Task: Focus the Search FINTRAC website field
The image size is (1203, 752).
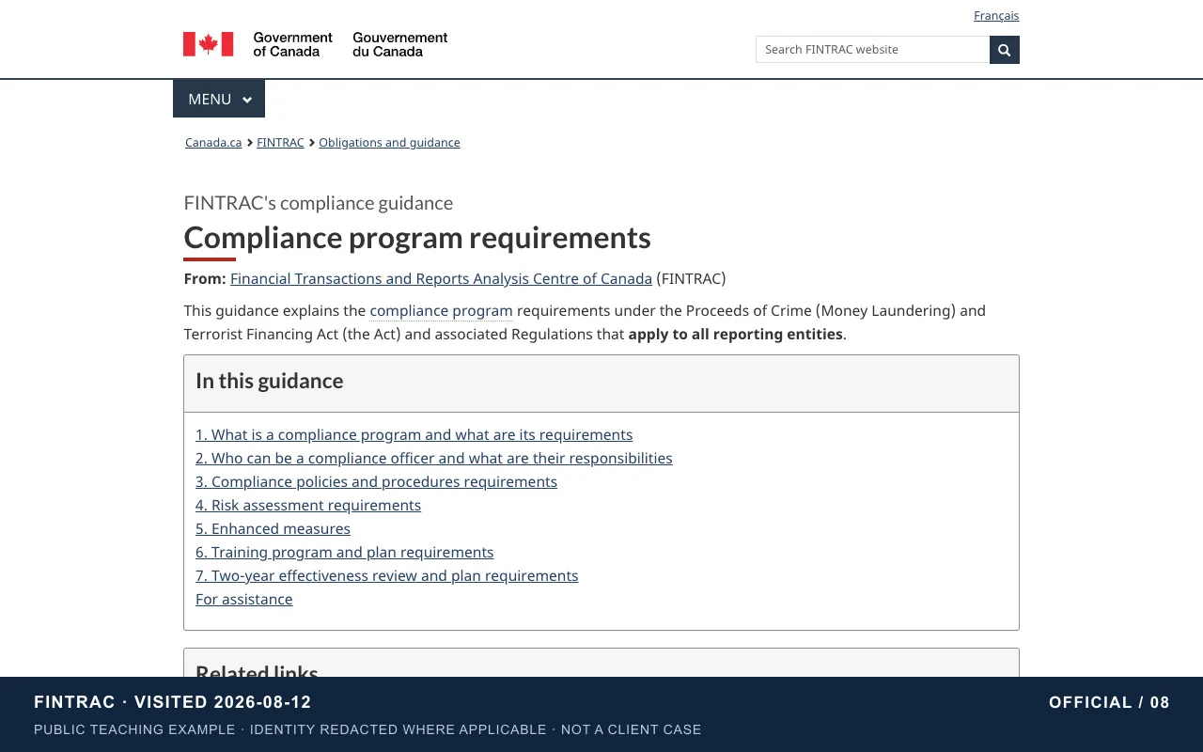Action: pyautogui.click(x=872, y=50)
